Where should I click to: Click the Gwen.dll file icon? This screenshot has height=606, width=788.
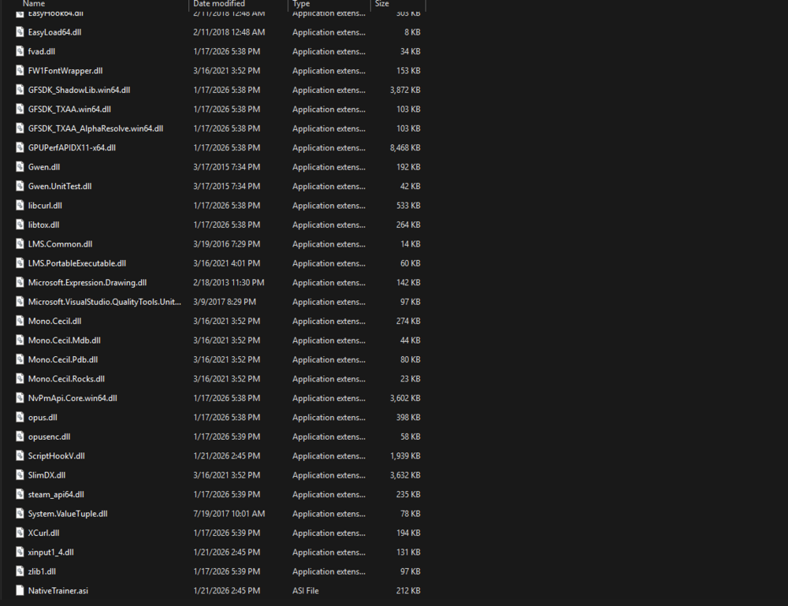pos(20,166)
